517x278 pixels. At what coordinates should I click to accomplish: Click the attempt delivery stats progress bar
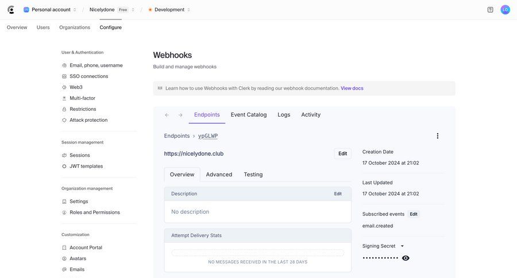(257, 253)
